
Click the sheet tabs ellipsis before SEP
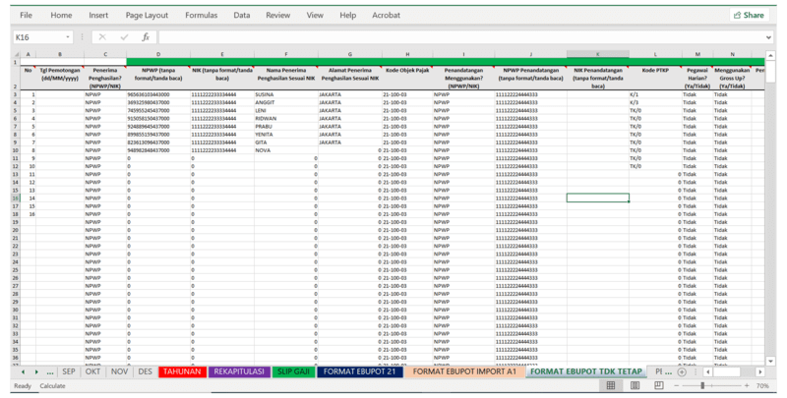point(50,371)
